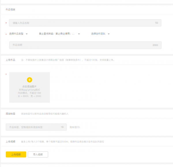The height and width of the screenshot is (167, 173).
Task: Click the yellow plus icon to add image
Action: tap(29, 80)
